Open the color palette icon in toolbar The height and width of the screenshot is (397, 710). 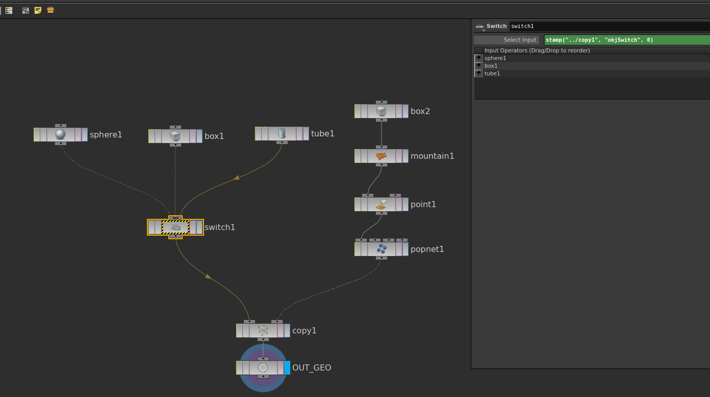tap(9, 10)
